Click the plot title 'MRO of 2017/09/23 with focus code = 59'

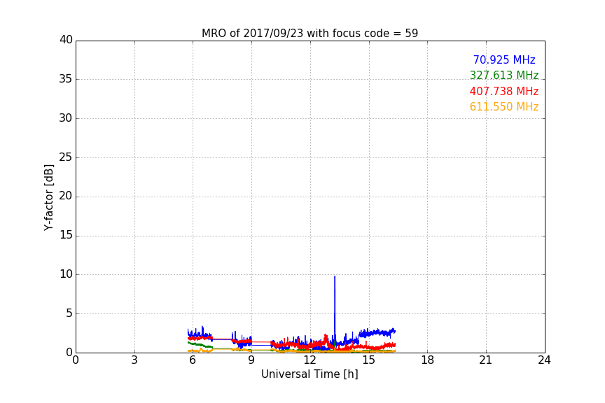[310, 33]
